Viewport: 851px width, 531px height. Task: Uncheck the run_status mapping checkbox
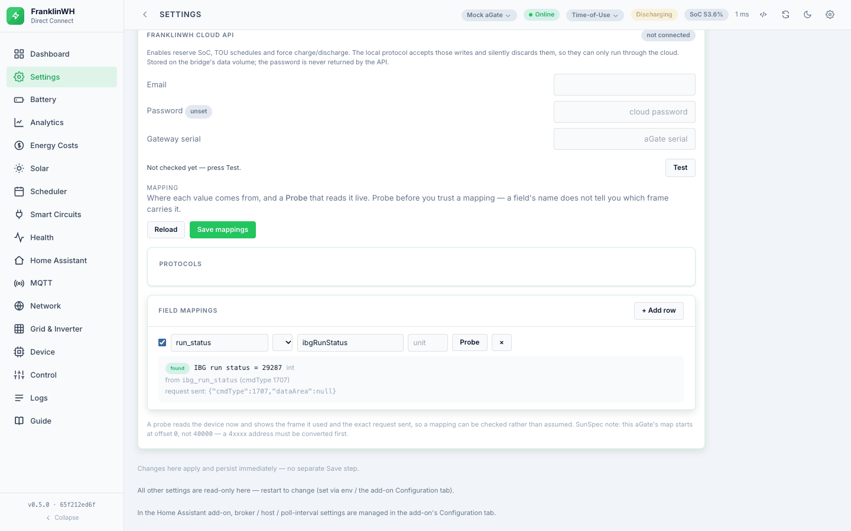[163, 343]
